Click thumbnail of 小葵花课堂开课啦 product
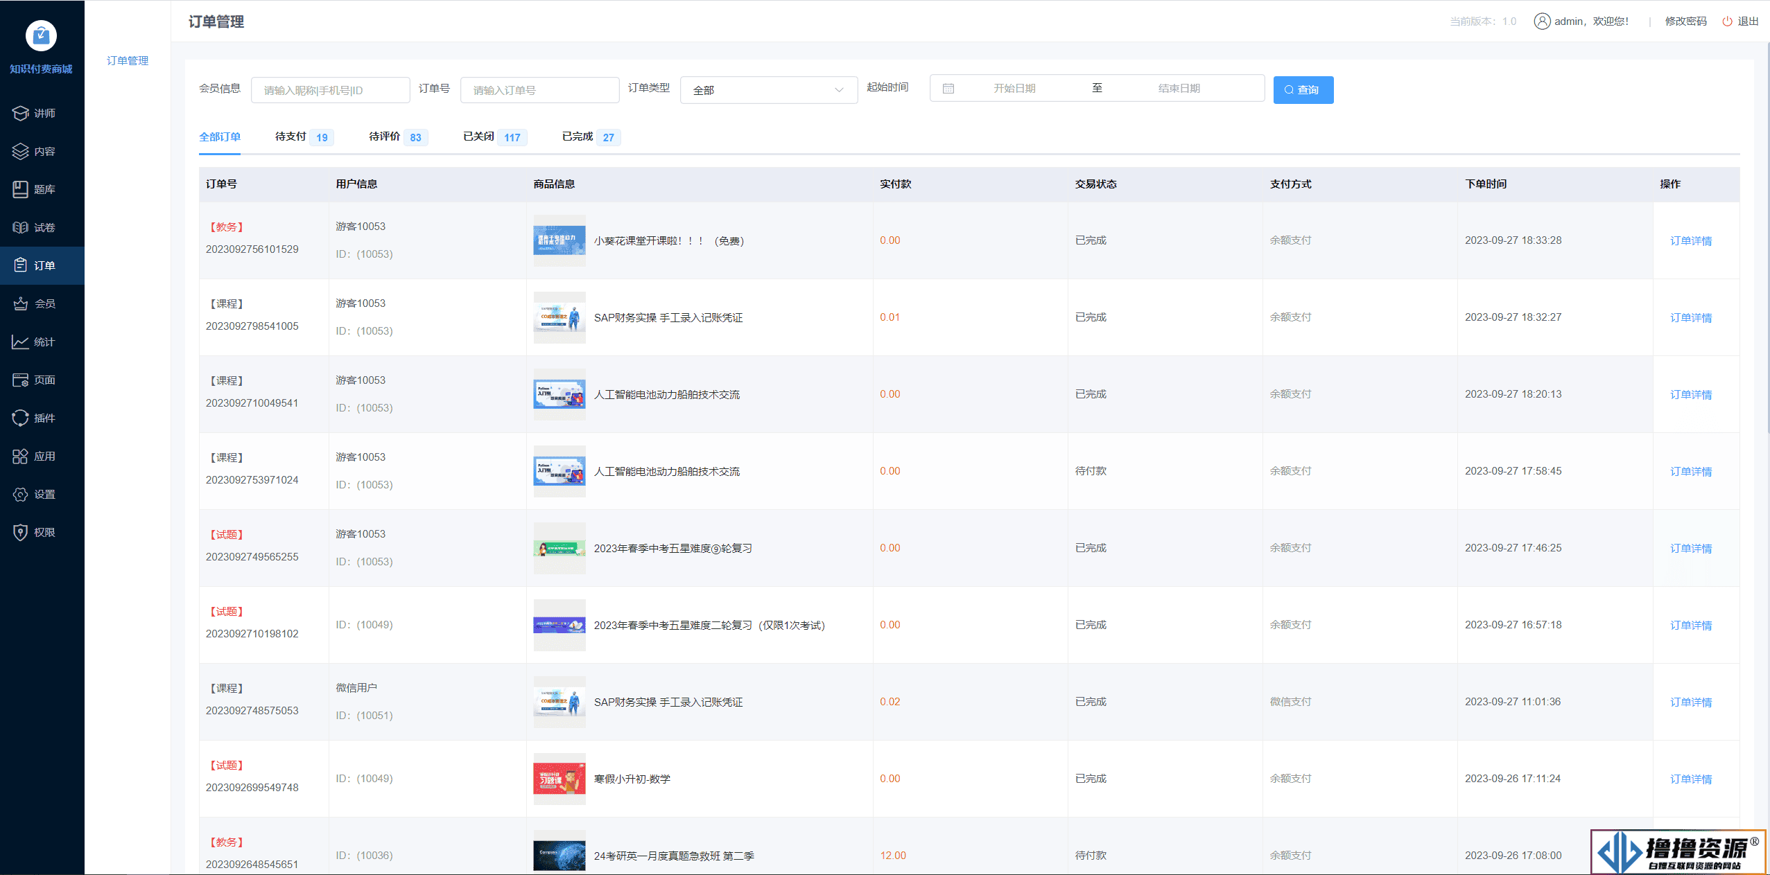1770x875 pixels. (559, 241)
